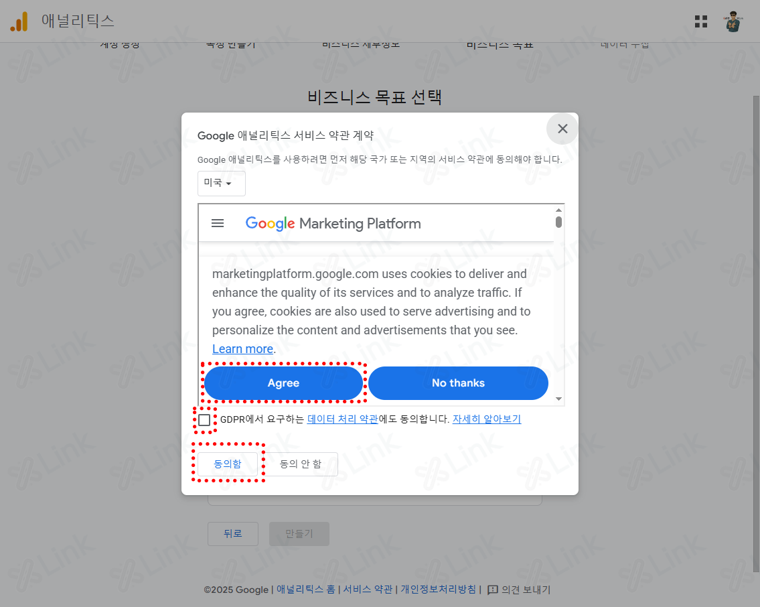Click the disabled 만들기 create button
The height and width of the screenshot is (607, 760).
[299, 534]
